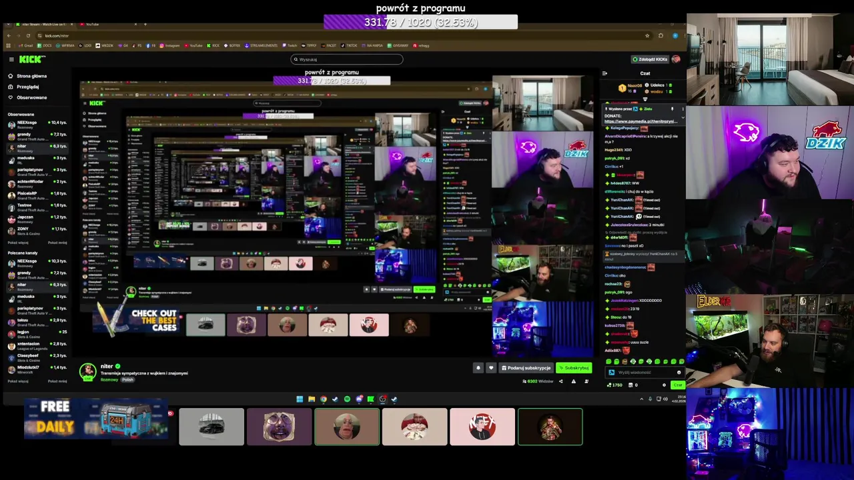Click Zdobądź KICKs button
Image resolution: width=854 pixels, height=480 pixels.
pyautogui.click(x=650, y=59)
